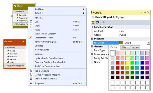
Task: Open the Refactor submenu
Action: point(60,13)
